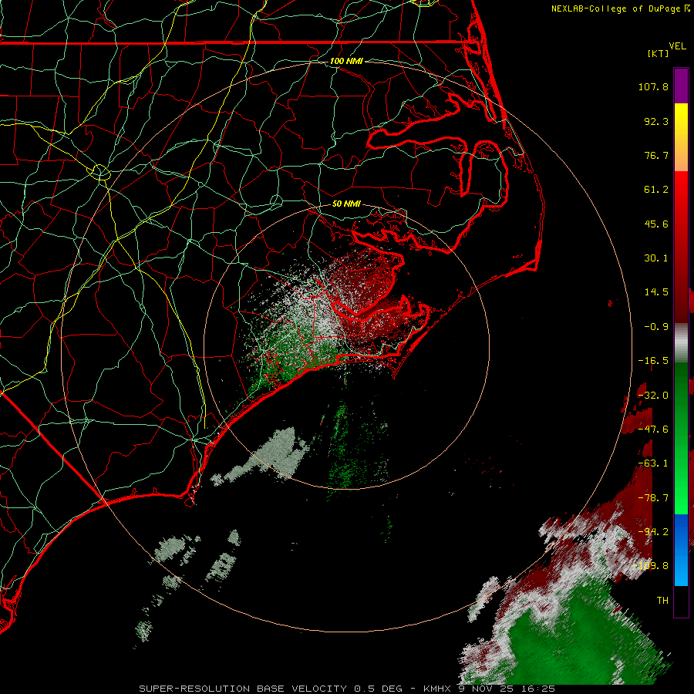Click the -47.6 velocity scale value

coord(653,430)
